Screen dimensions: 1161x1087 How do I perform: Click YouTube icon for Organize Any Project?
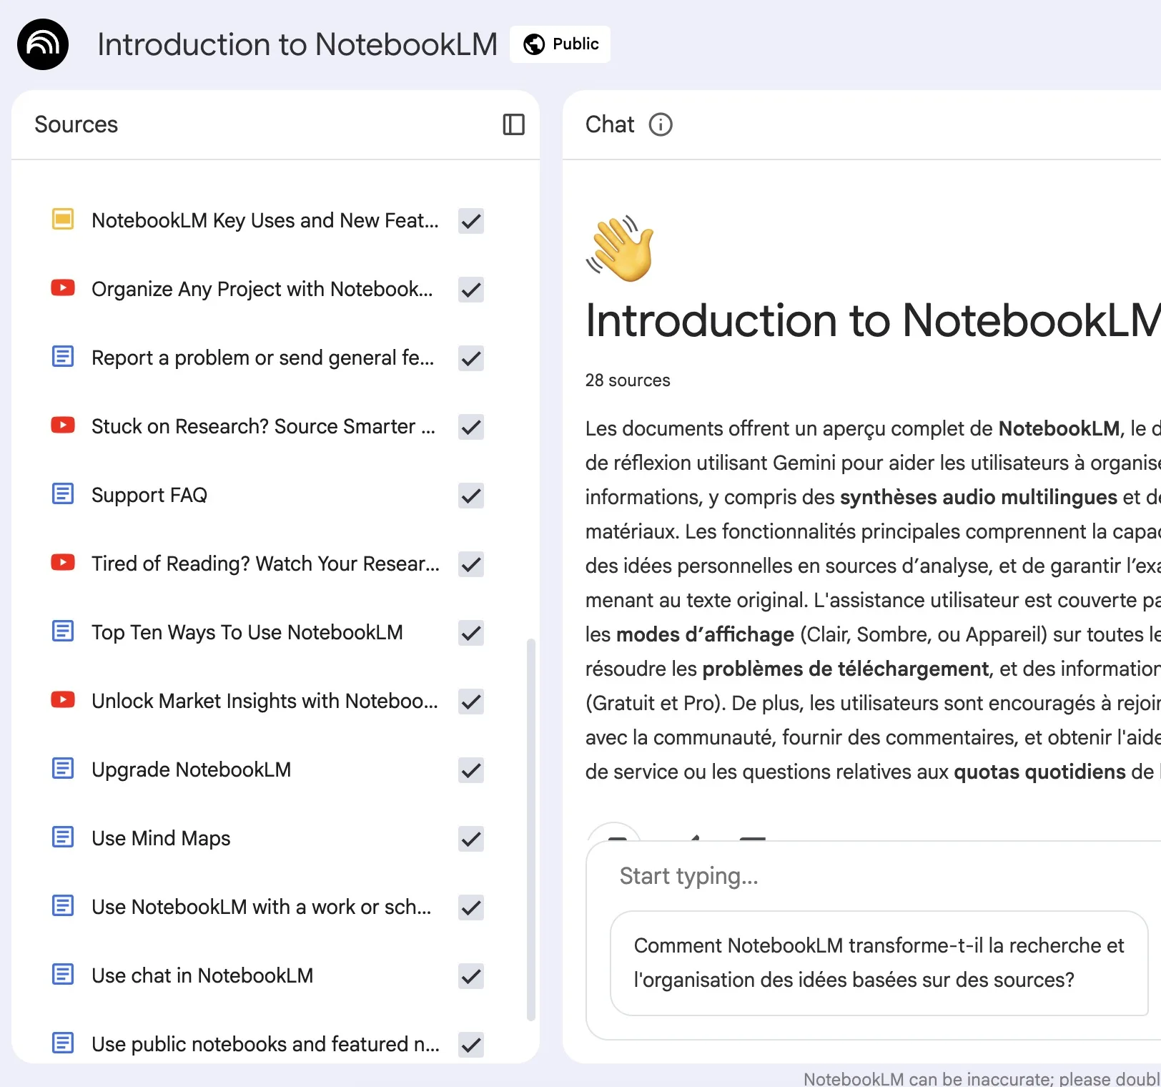click(x=63, y=288)
